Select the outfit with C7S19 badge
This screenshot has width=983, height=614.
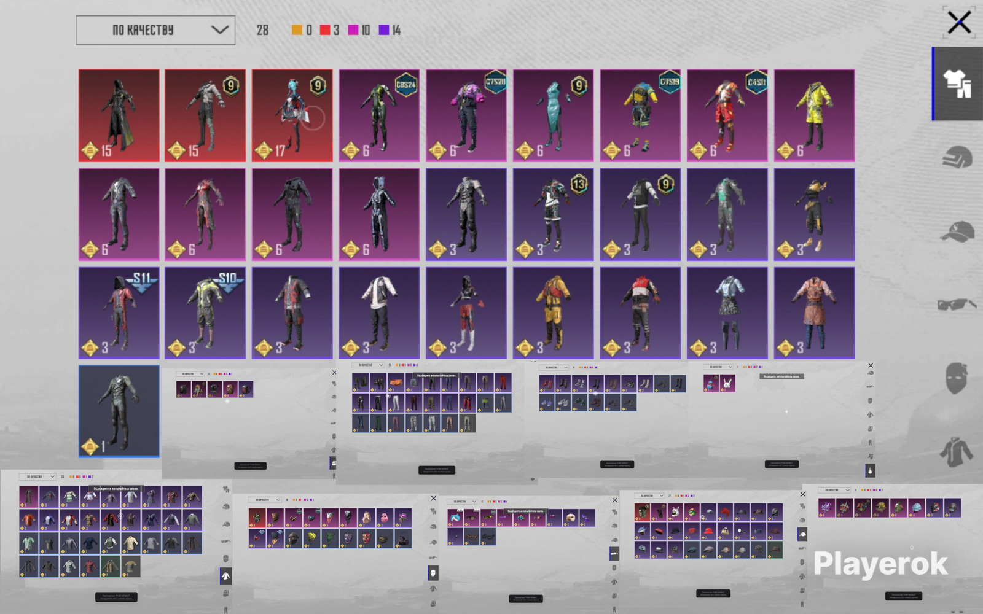tap(640, 115)
